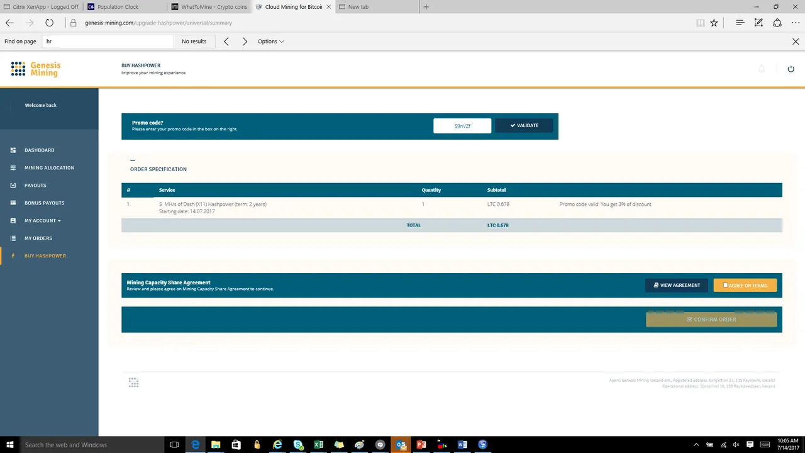The image size is (805, 453).
Task: Open My Orders page
Action: [38, 238]
